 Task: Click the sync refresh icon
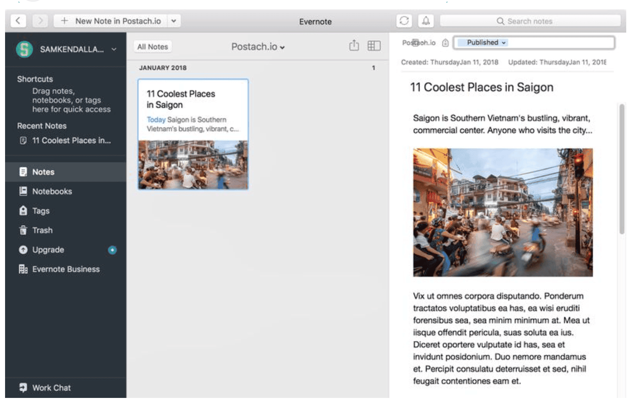[x=404, y=21]
